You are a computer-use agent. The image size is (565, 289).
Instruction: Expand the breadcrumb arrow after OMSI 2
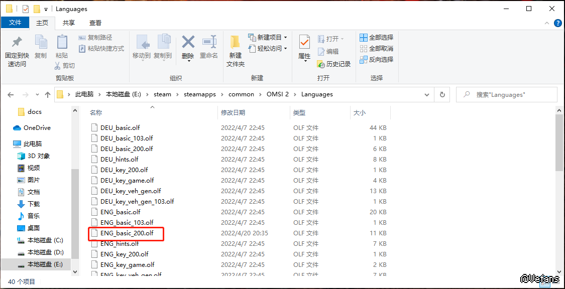pyautogui.click(x=295, y=95)
